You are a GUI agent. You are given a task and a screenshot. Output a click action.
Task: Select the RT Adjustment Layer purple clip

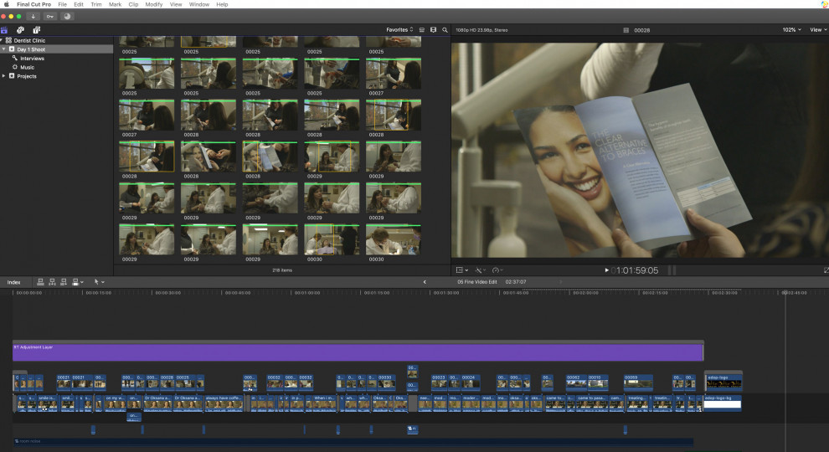pyautogui.click(x=358, y=352)
